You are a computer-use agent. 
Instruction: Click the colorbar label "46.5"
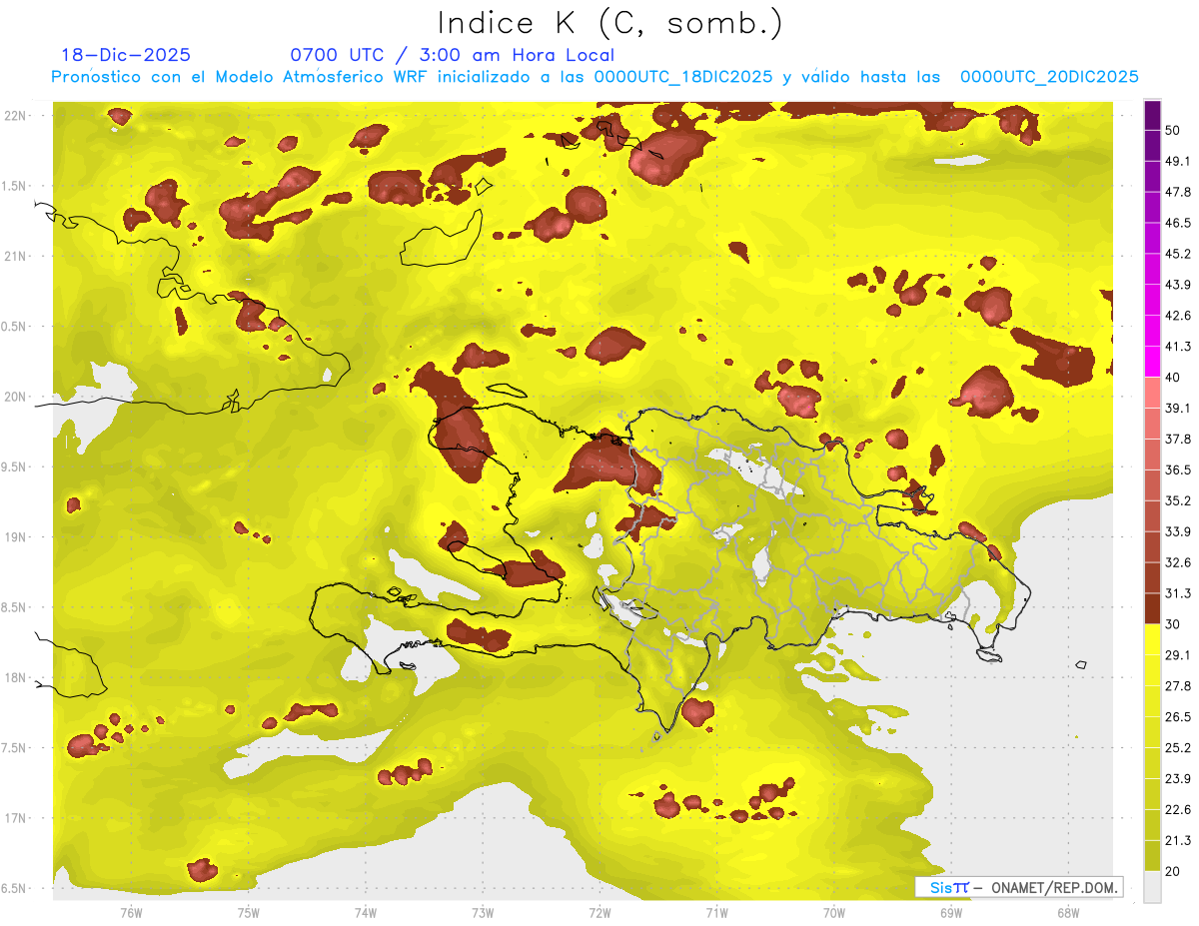tap(1177, 223)
